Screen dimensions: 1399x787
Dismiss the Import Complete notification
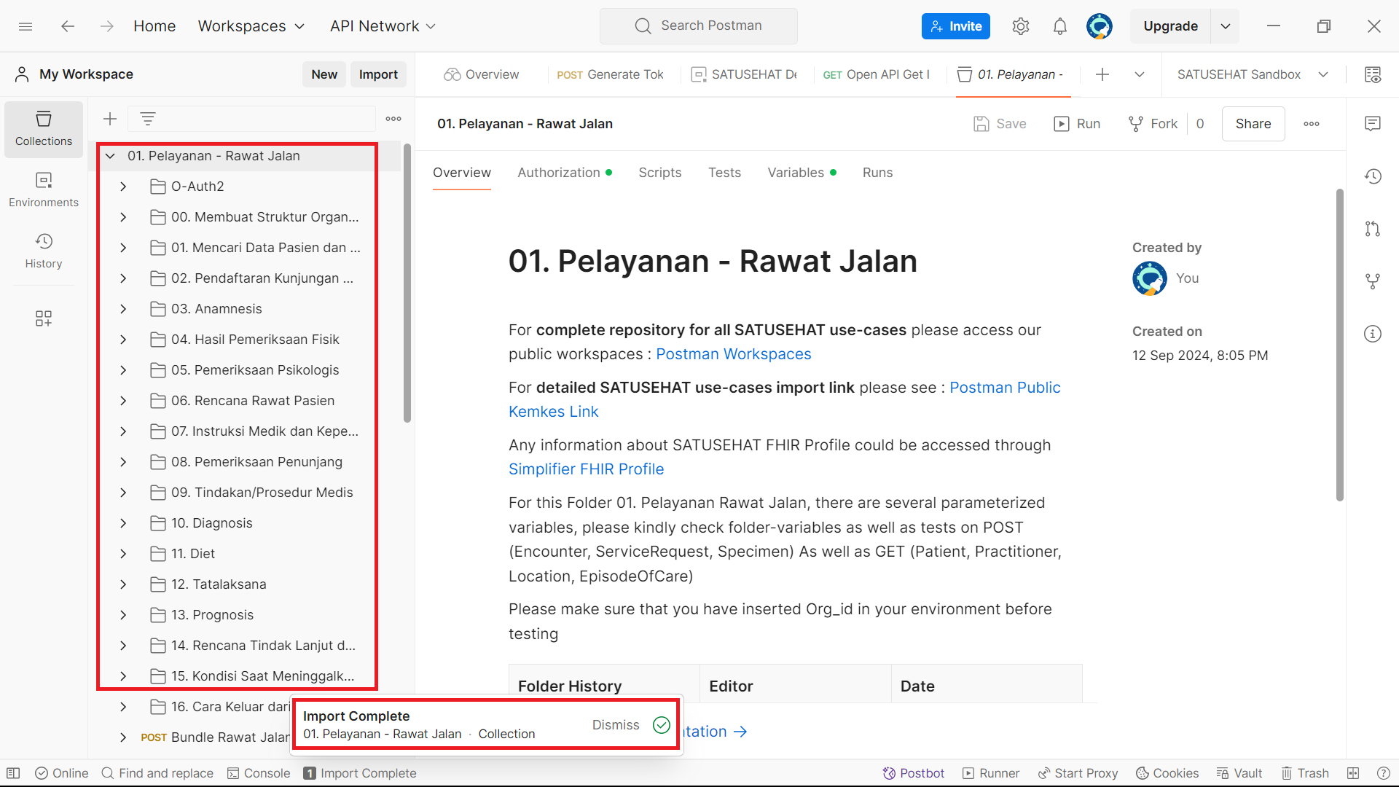pos(616,725)
